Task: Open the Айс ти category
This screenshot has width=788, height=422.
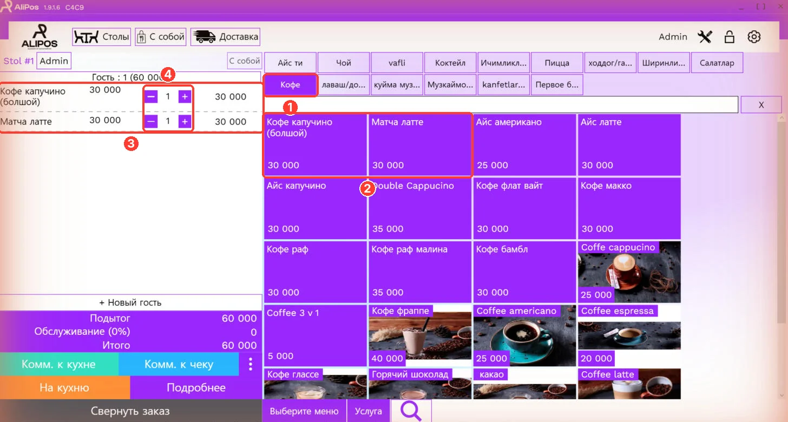Action: tap(290, 63)
